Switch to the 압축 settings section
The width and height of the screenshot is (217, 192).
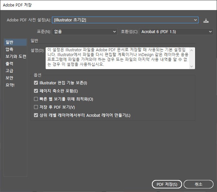pos(10,49)
